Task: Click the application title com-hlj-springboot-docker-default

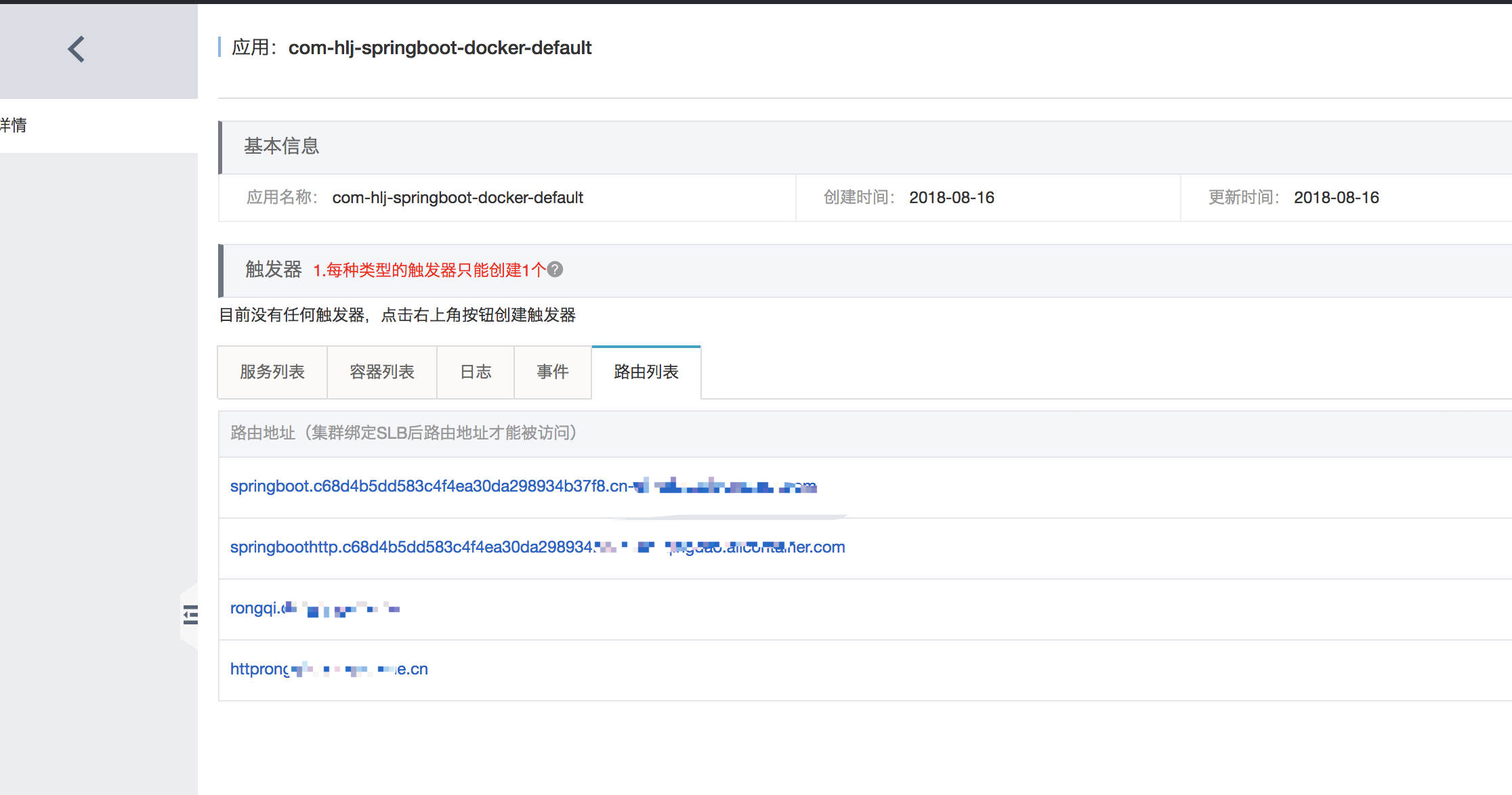Action: point(440,48)
